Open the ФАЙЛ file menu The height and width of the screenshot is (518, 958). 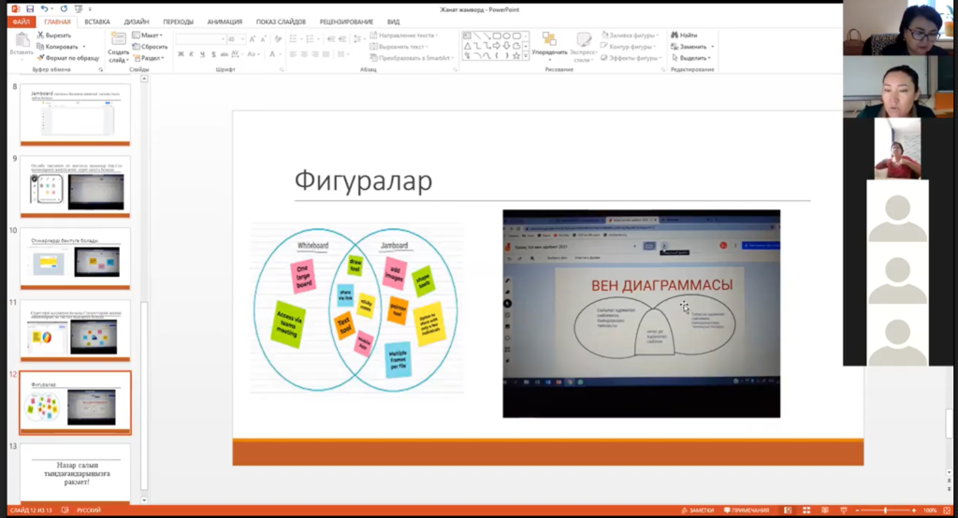(21, 21)
